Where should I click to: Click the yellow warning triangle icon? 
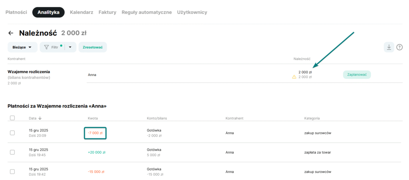pyautogui.click(x=294, y=77)
